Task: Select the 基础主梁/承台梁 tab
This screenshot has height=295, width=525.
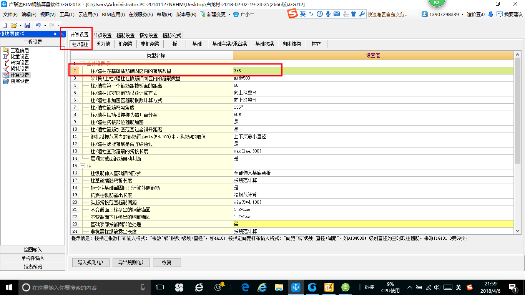Action: pos(229,44)
